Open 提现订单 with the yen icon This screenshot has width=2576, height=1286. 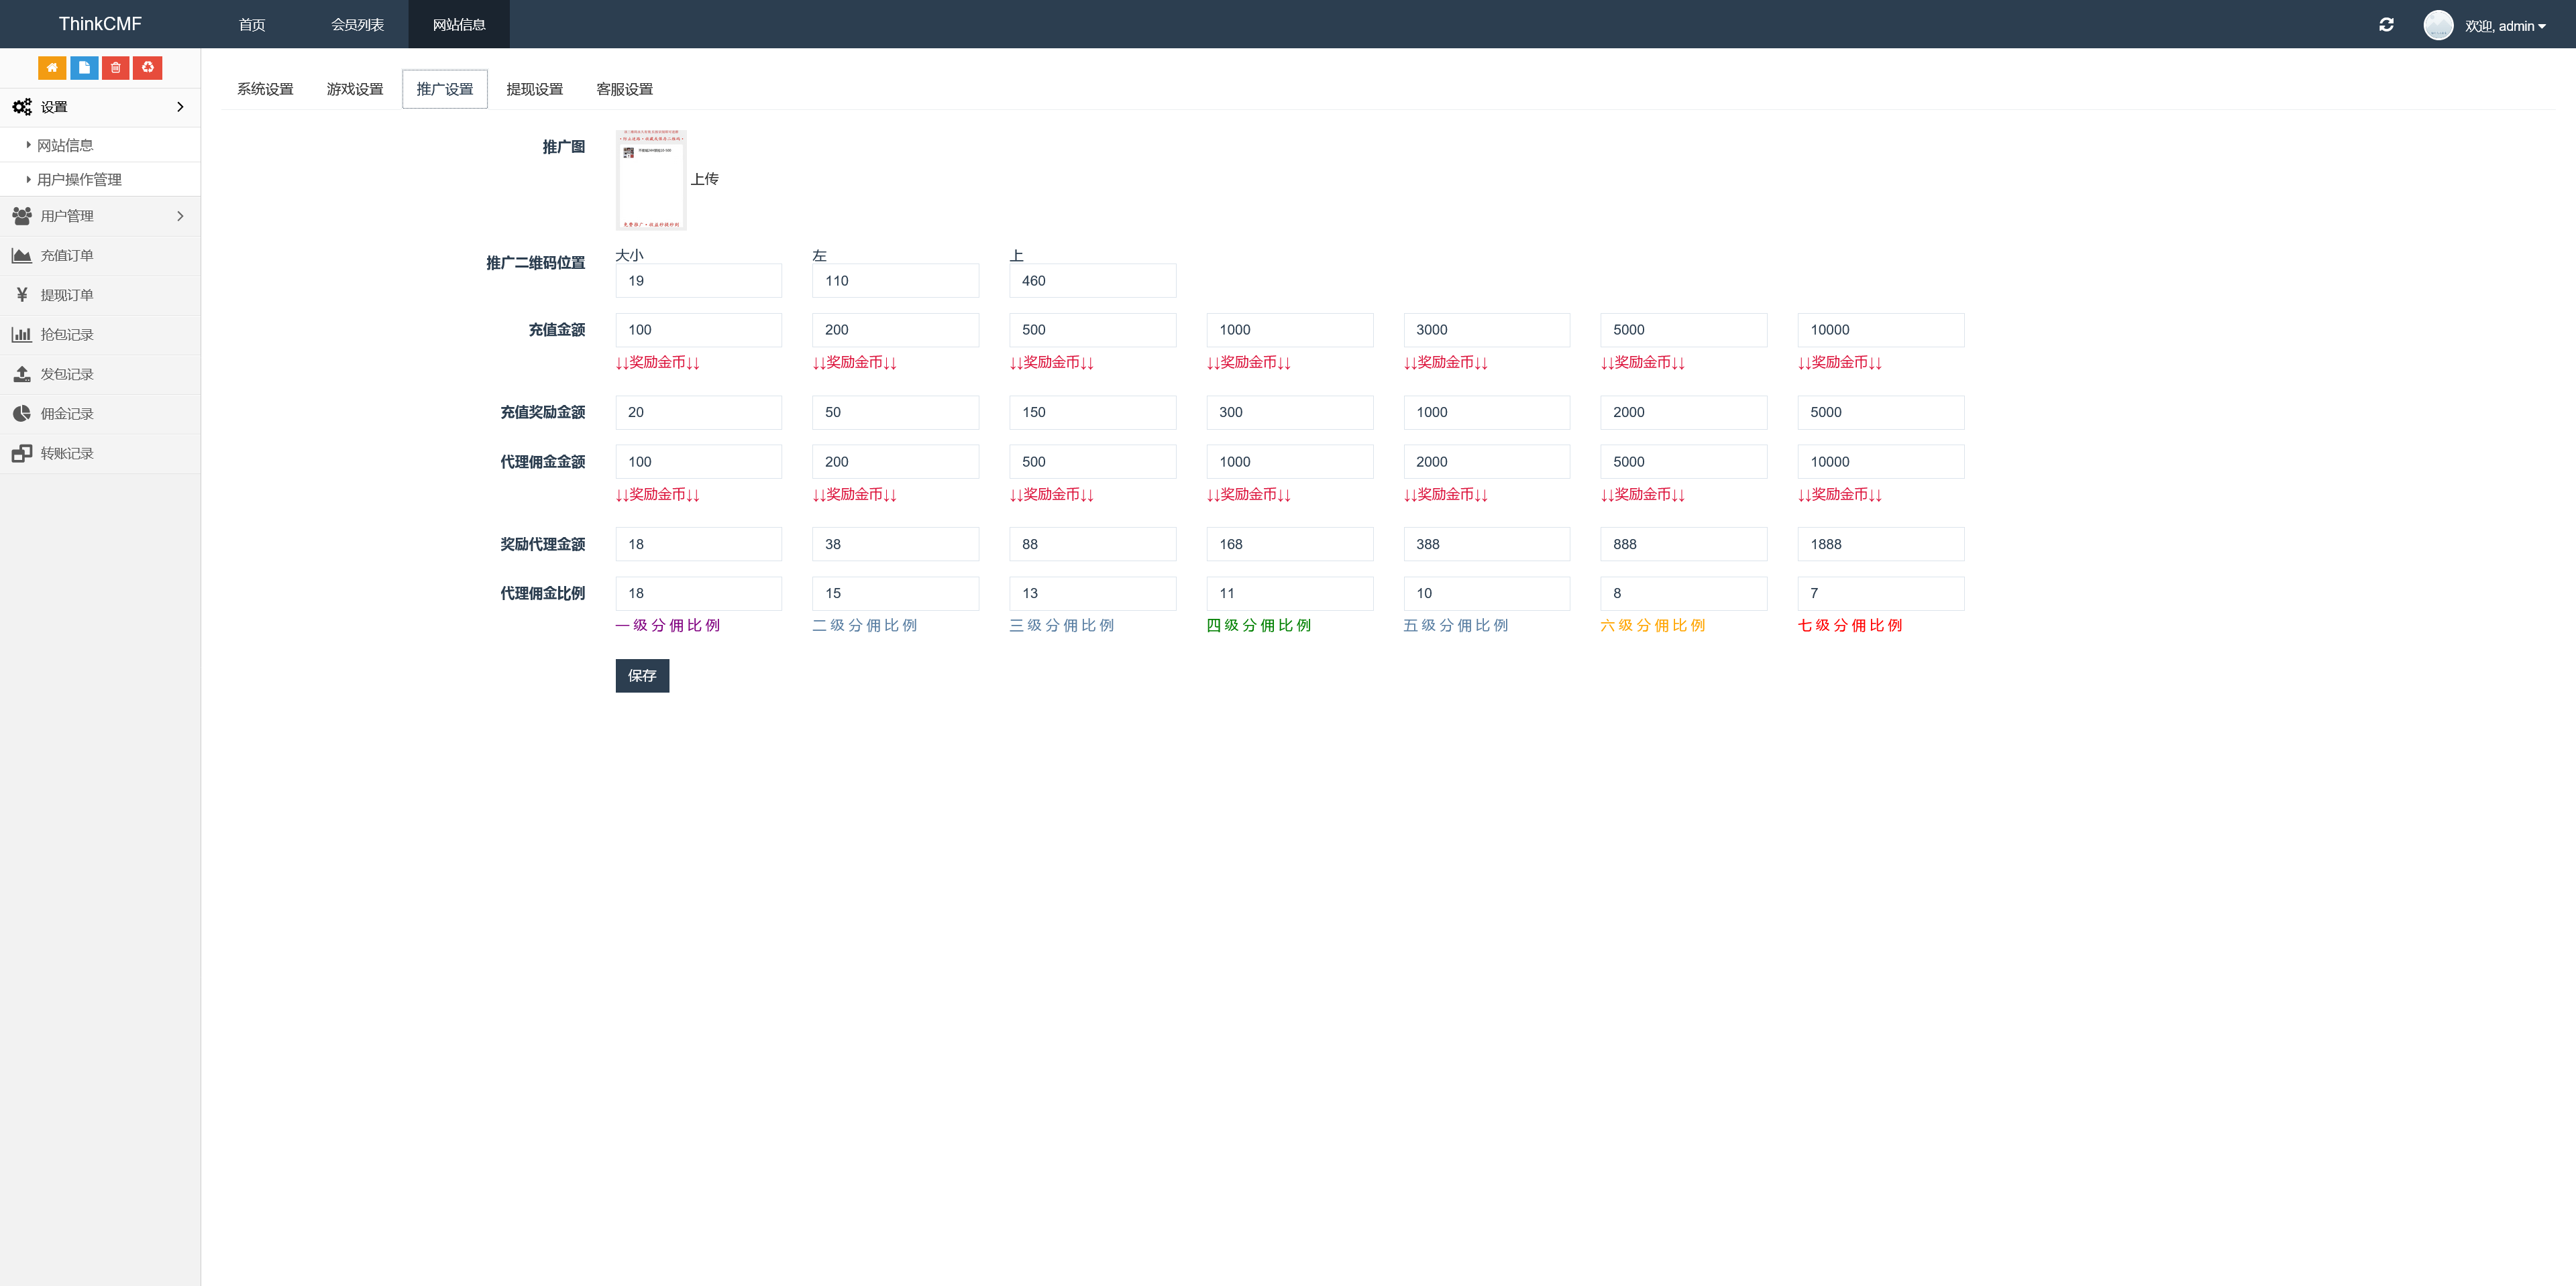(67, 295)
